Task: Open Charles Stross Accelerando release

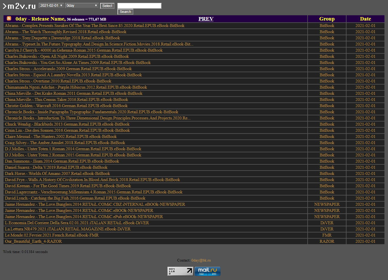Action: pos(68,69)
